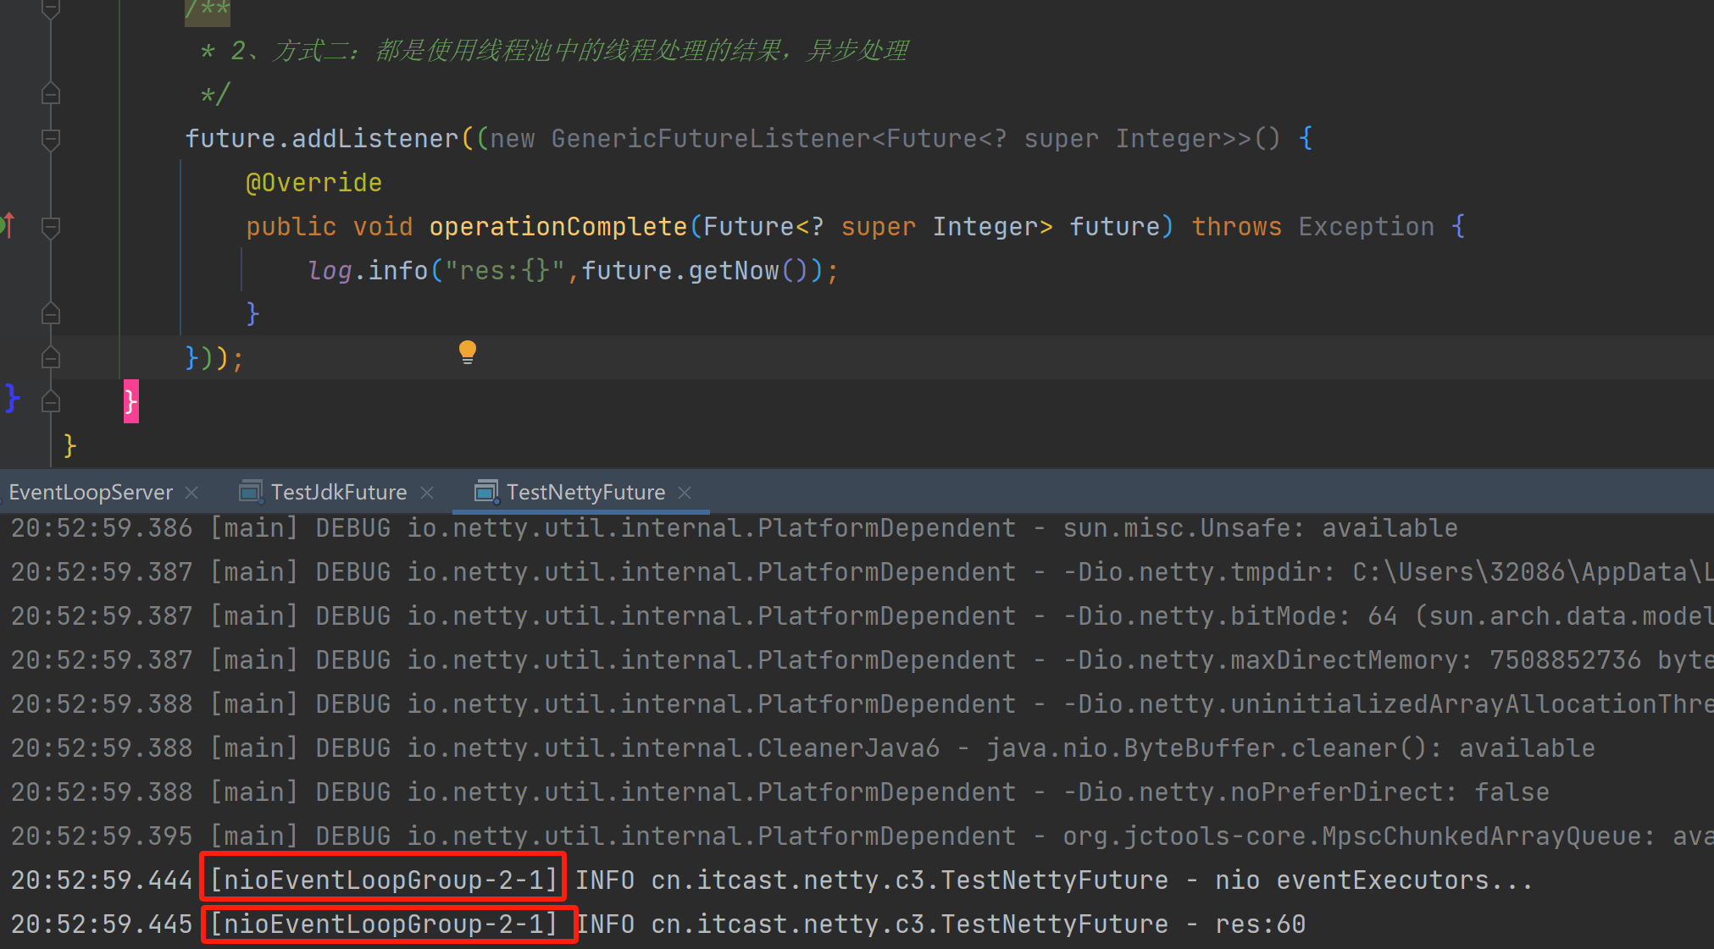
Task: Click the TestNettyFuture tab's run configuration icon
Action: point(486,492)
